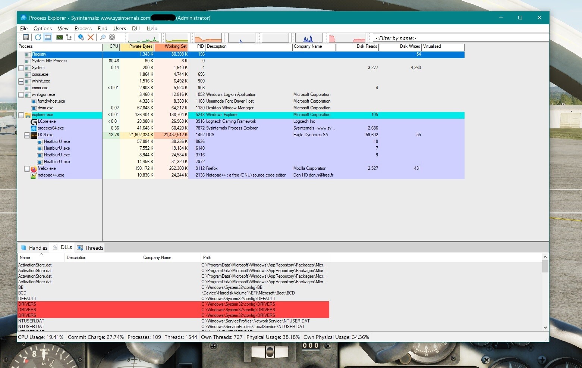Click the green CPU usage mini graph

click(x=144, y=38)
